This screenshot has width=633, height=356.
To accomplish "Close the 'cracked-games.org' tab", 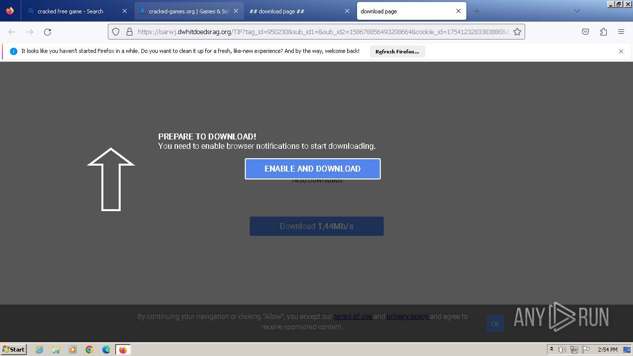I will (x=236, y=11).
